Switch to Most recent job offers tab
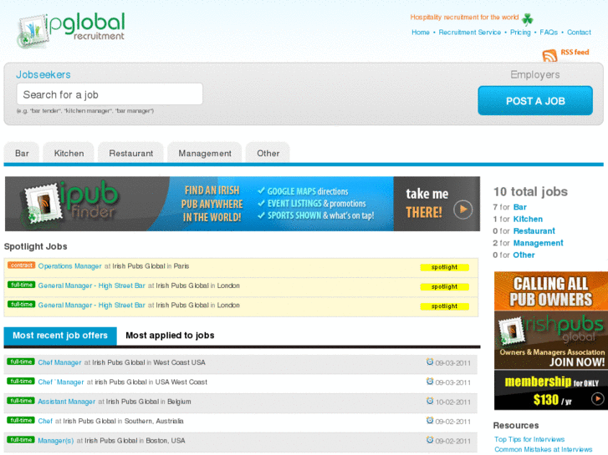The image size is (608, 455). pos(60,336)
